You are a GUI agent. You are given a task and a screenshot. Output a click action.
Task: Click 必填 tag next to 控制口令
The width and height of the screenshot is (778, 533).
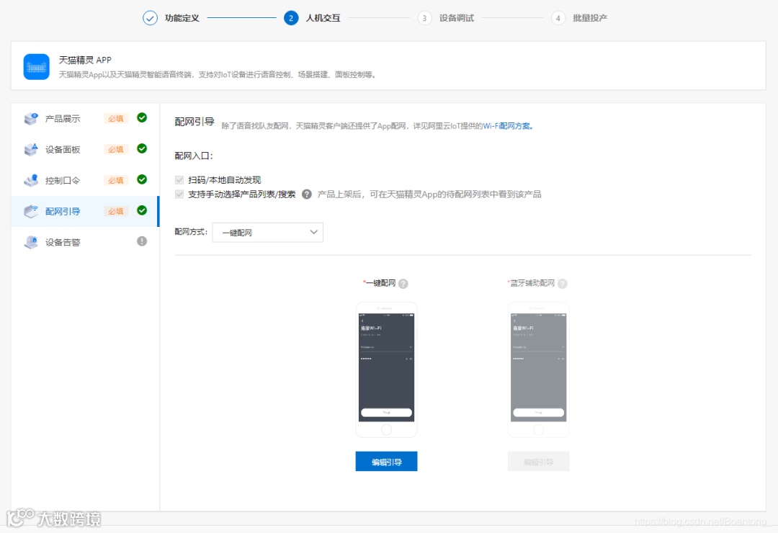click(x=115, y=180)
